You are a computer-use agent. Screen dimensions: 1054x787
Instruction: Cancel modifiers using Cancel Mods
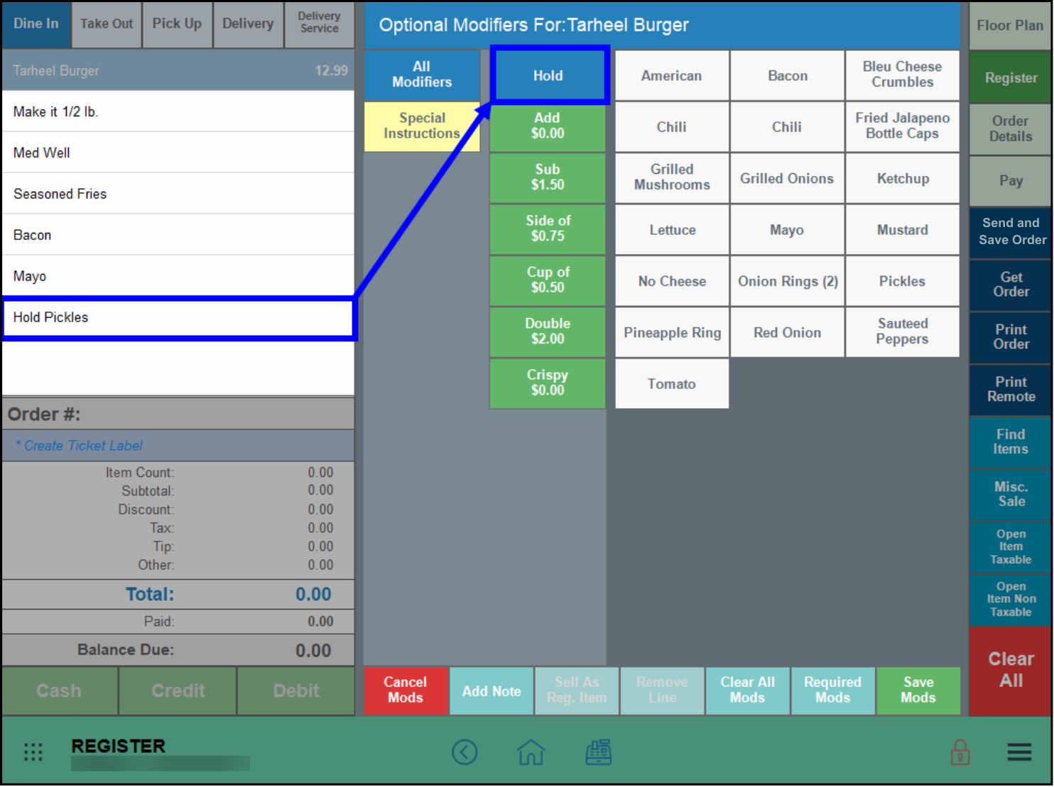406,690
